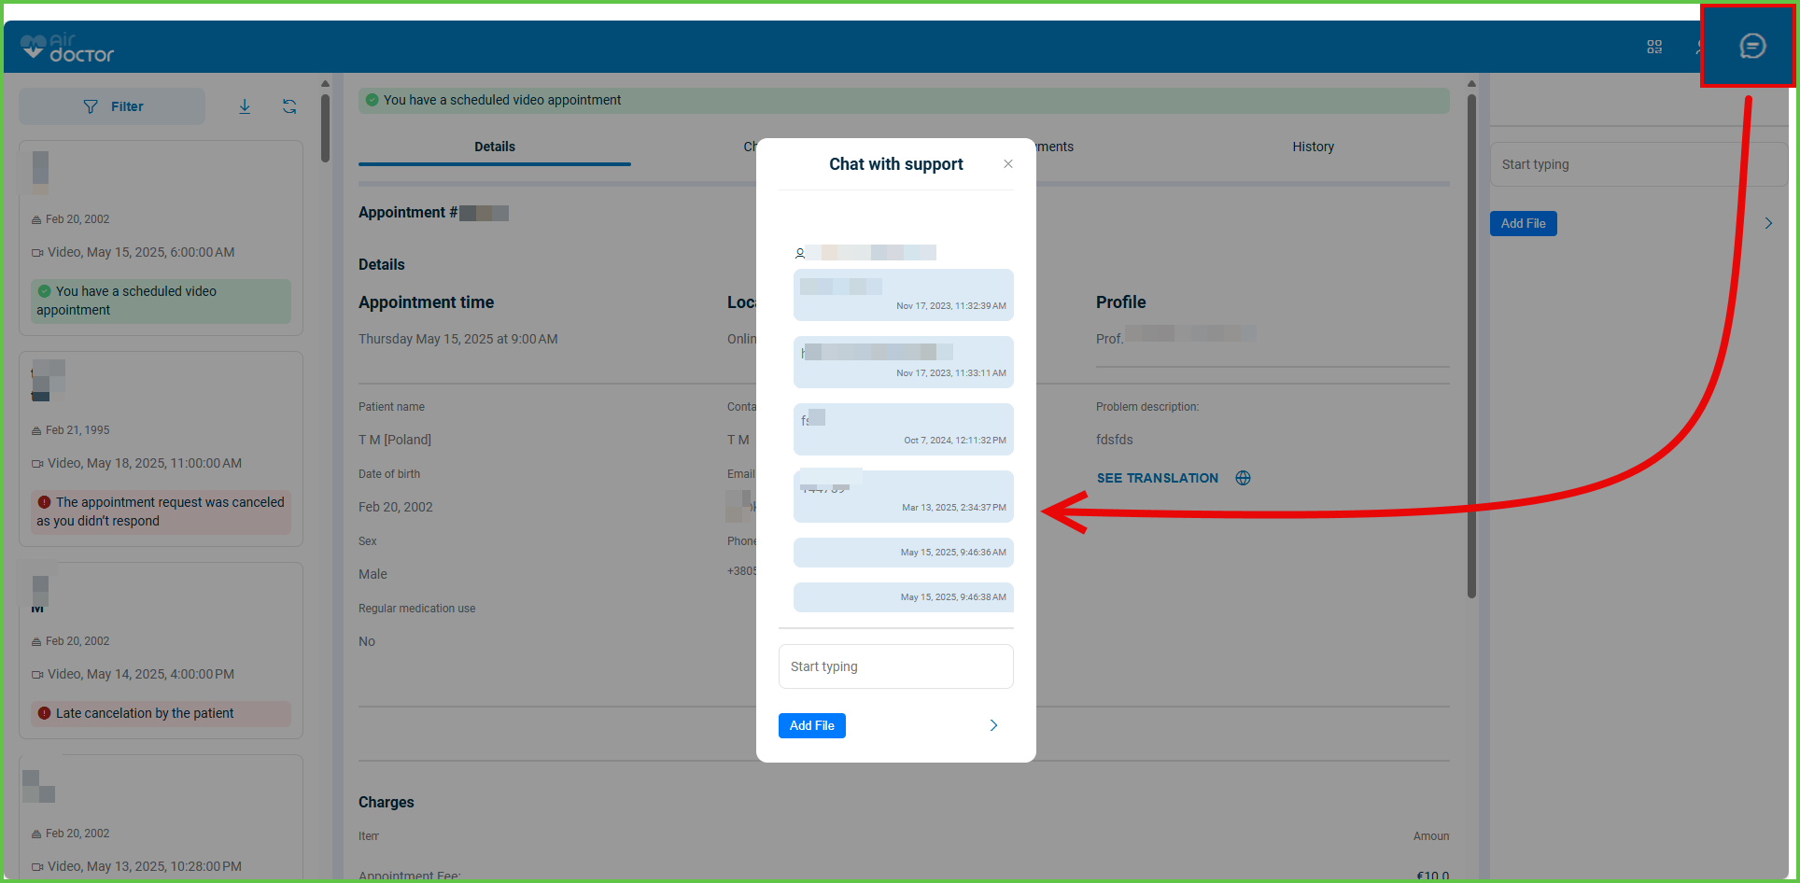Refresh the appointment list

[289, 106]
